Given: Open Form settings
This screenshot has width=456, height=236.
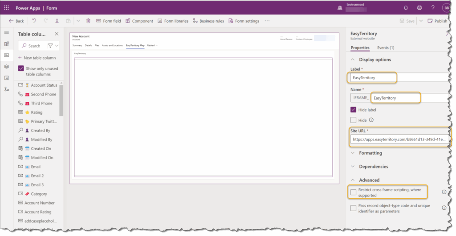Looking at the screenshot, I should tap(244, 20).
